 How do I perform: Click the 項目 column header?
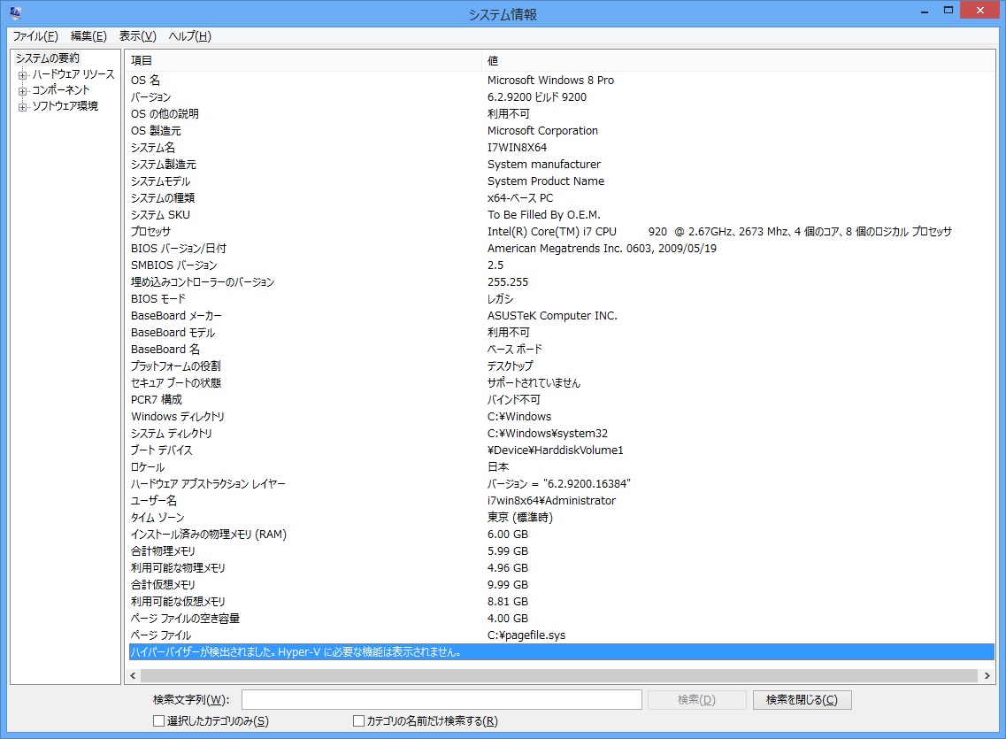point(303,60)
